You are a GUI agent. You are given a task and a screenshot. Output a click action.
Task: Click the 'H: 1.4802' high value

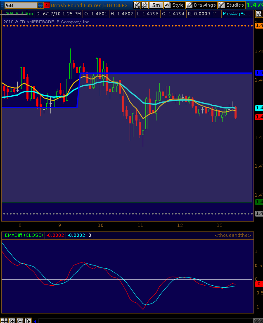pyautogui.click(x=122, y=14)
